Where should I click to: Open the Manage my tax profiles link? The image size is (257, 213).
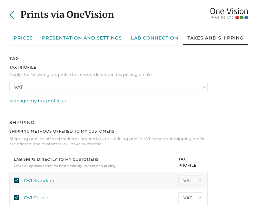[38, 101]
